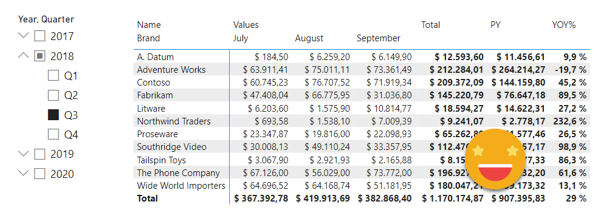Uncheck the Q3 quarter checkbox
Image resolution: width=615 pixels, height=224 pixels.
[53, 115]
